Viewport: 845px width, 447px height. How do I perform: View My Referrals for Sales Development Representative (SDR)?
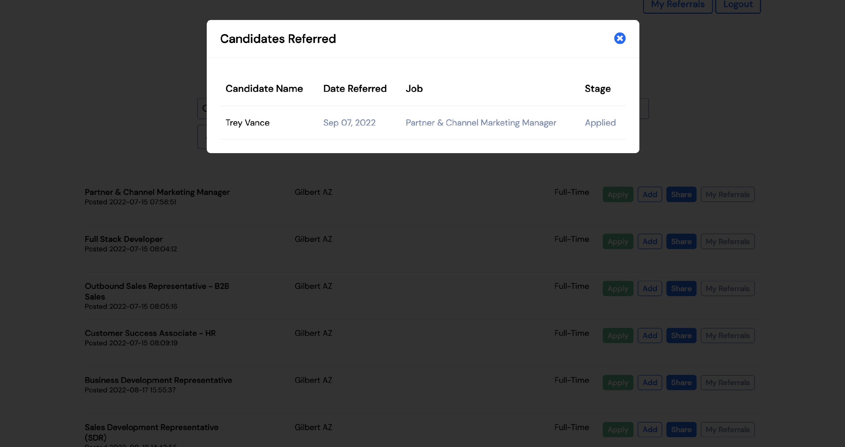pos(727,430)
